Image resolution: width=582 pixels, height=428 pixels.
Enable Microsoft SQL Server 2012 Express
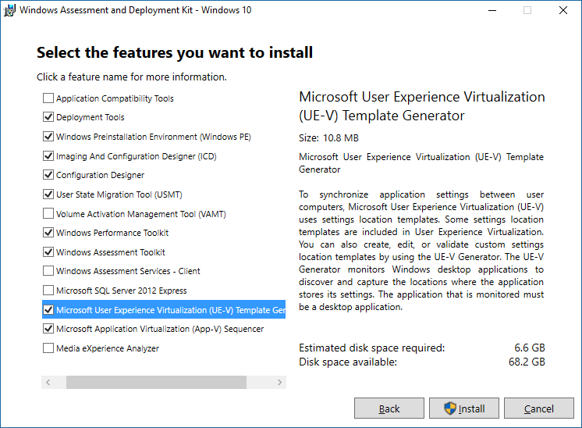(48, 291)
